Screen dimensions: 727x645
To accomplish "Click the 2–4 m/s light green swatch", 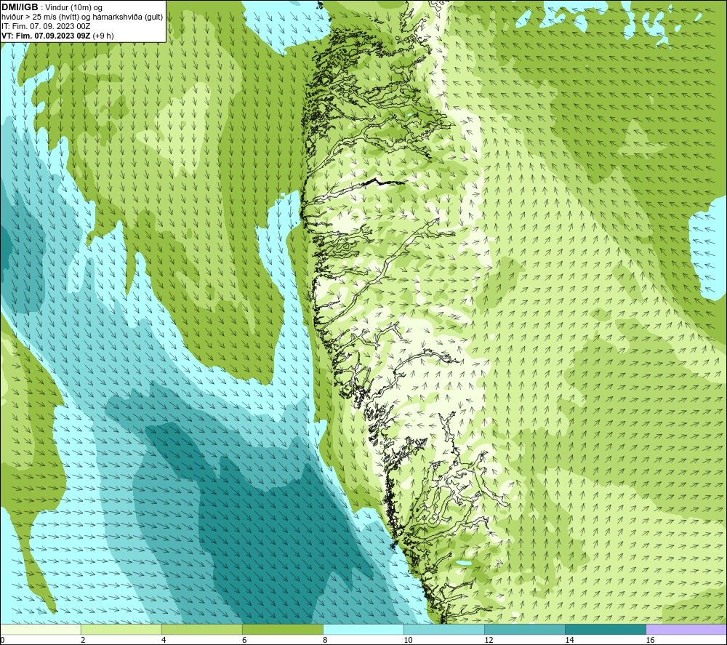I will click(x=121, y=629).
